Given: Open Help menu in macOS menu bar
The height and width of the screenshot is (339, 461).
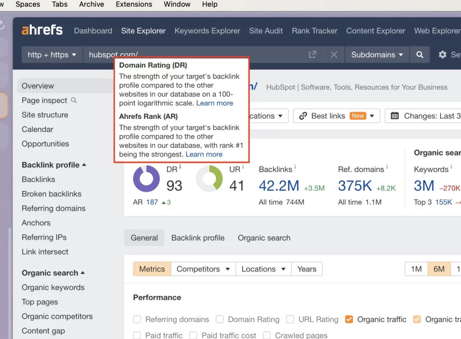Looking at the screenshot, I should [210, 4].
